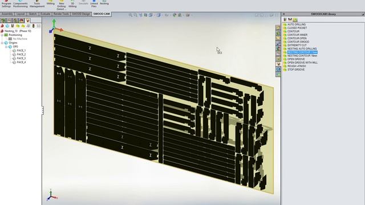The height and width of the screenshot is (205, 365).
Task: Select CONTOUR SWOOD library entry
Action: pos(298,42)
